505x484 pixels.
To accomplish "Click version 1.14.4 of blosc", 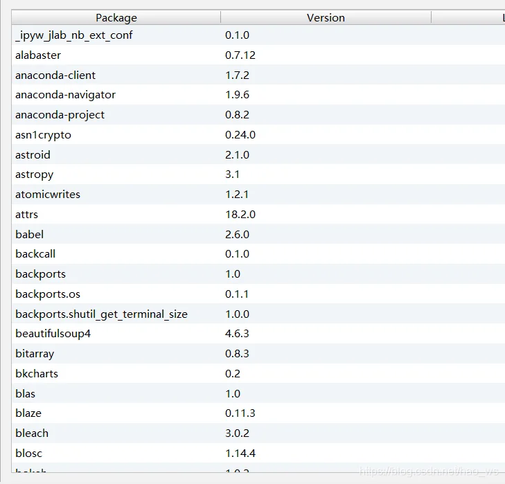I will 240,454.
